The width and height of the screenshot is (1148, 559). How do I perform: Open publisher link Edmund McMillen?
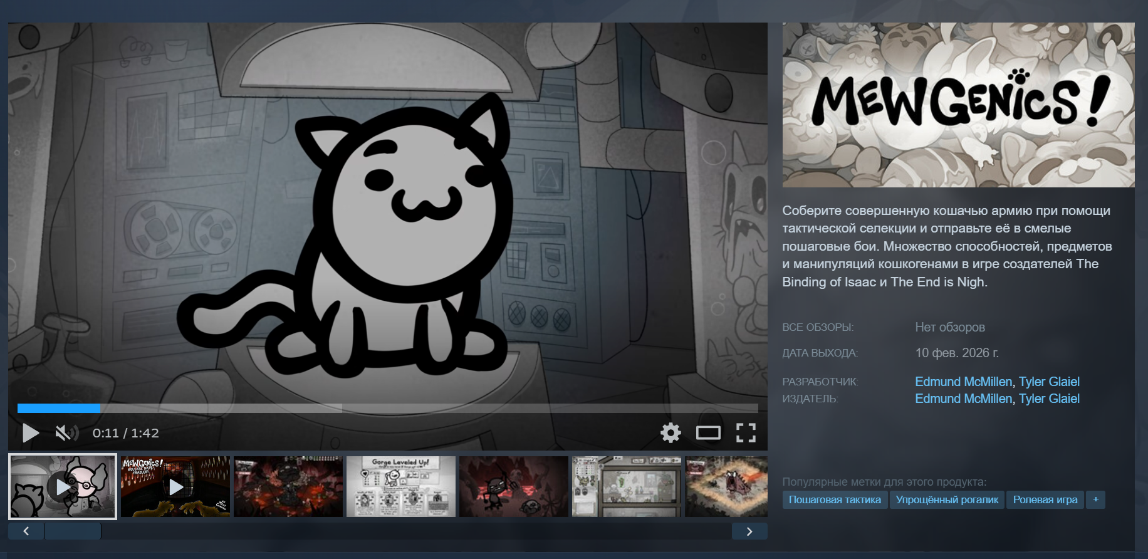pos(963,399)
